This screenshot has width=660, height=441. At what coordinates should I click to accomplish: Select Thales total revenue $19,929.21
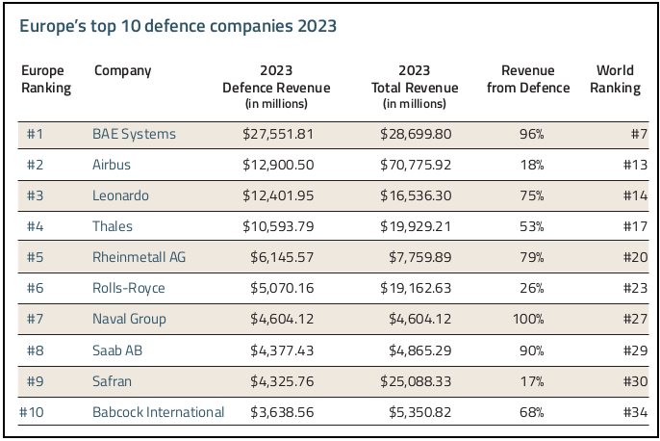tap(416, 226)
